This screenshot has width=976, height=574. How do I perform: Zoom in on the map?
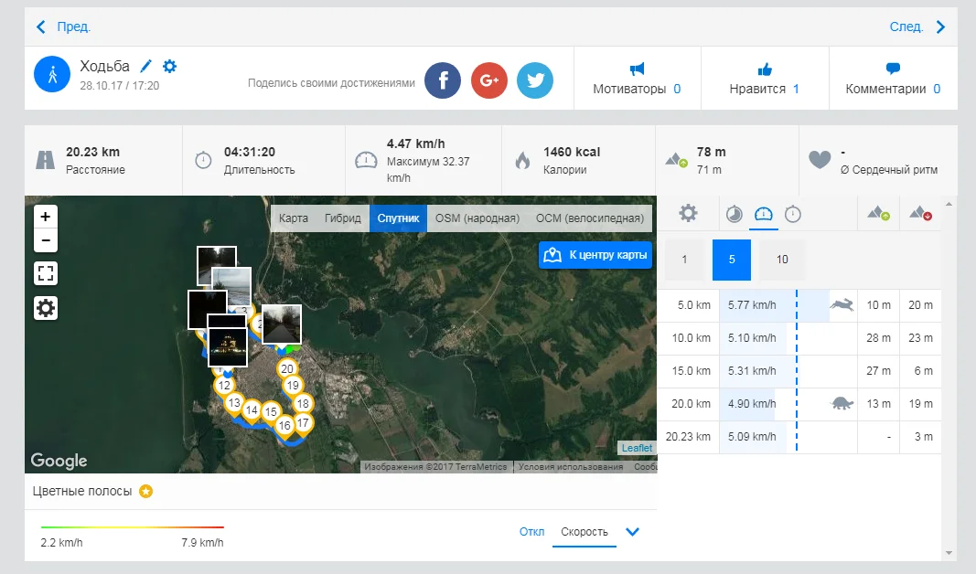click(x=46, y=218)
